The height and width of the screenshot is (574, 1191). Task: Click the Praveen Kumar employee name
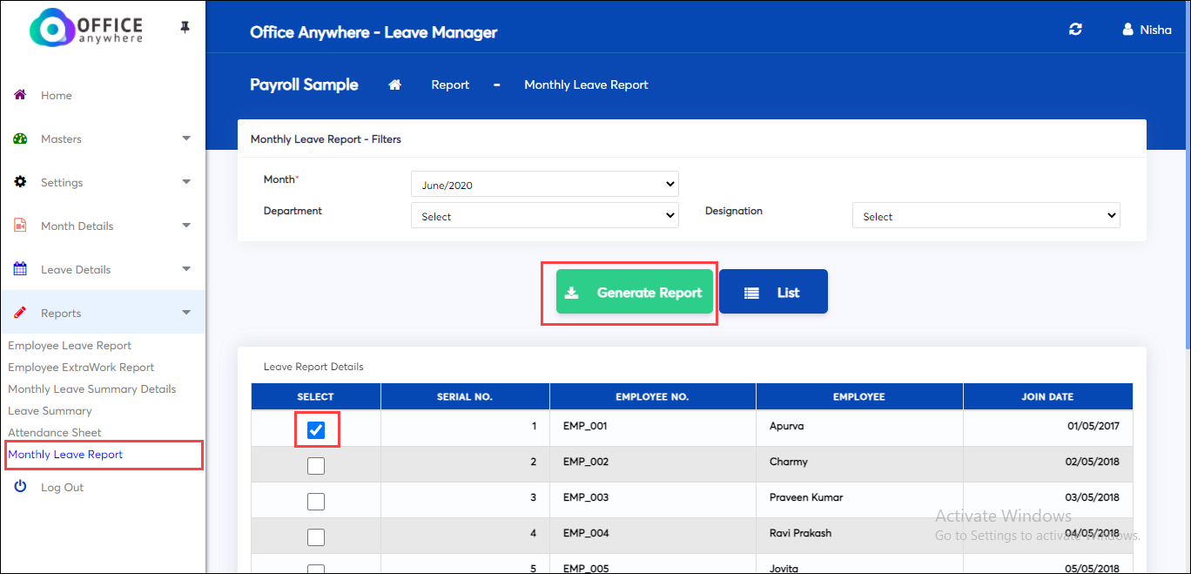click(806, 497)
